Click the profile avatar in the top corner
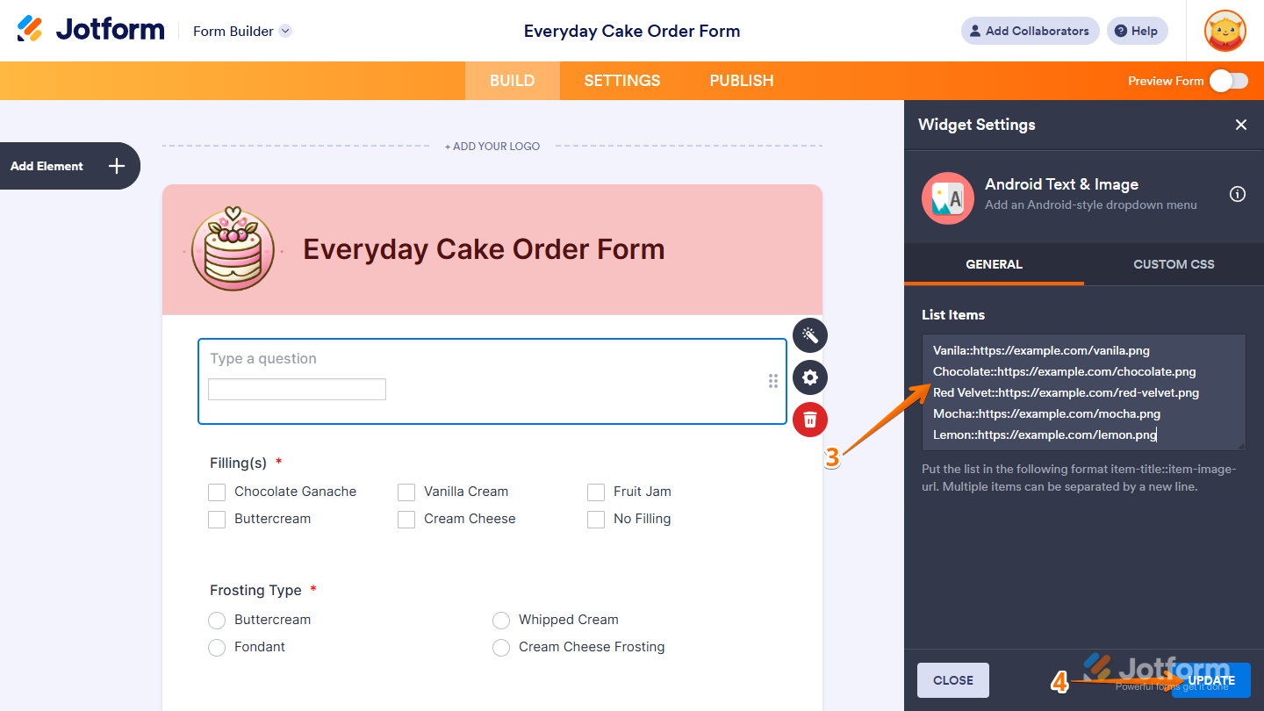Viewport: 1264px width, 711px height. tap(1224, 31)
